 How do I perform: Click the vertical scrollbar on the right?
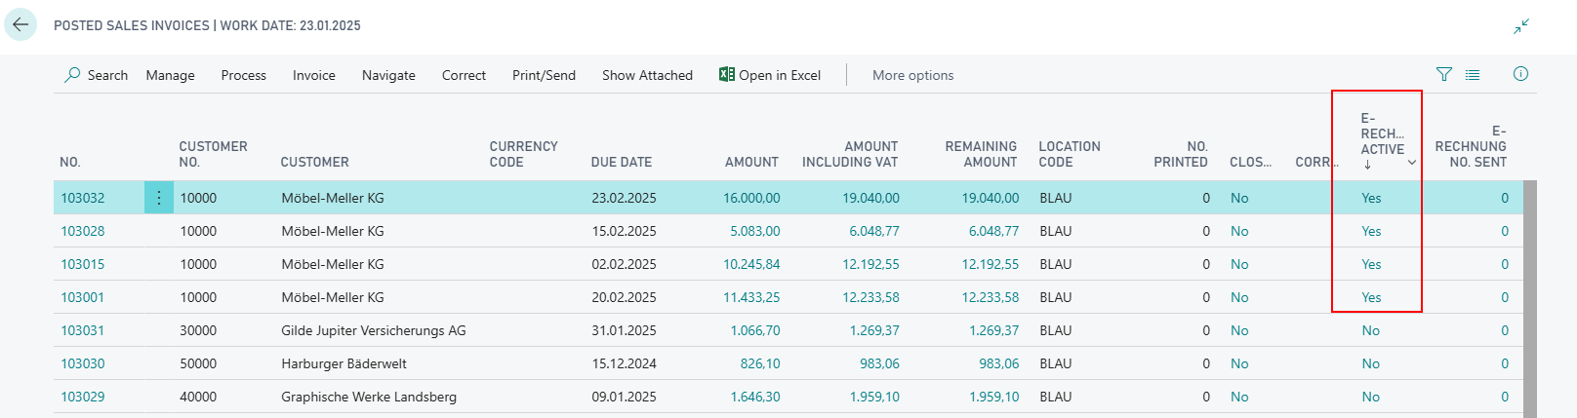[x=1529, y=292]
